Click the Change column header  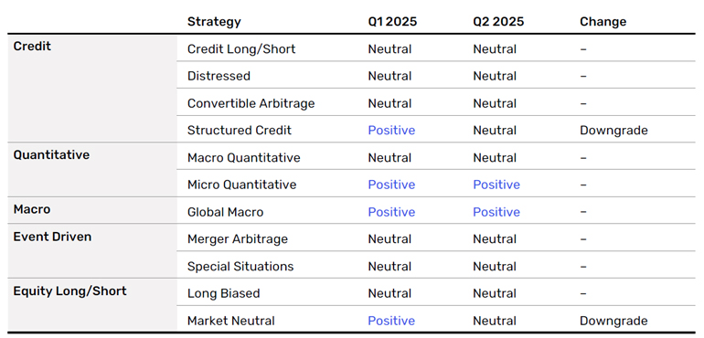[x=603, y=22]
